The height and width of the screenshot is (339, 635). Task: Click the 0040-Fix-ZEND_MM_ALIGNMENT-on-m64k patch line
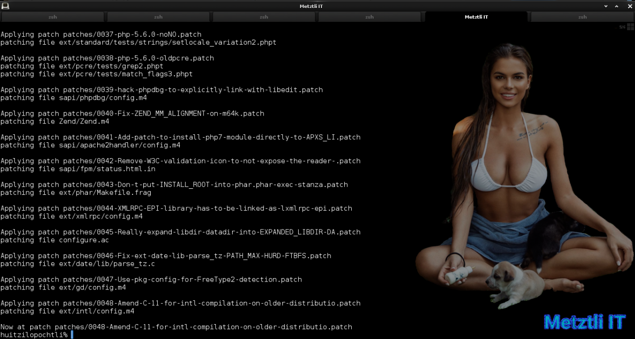point(132,114)
